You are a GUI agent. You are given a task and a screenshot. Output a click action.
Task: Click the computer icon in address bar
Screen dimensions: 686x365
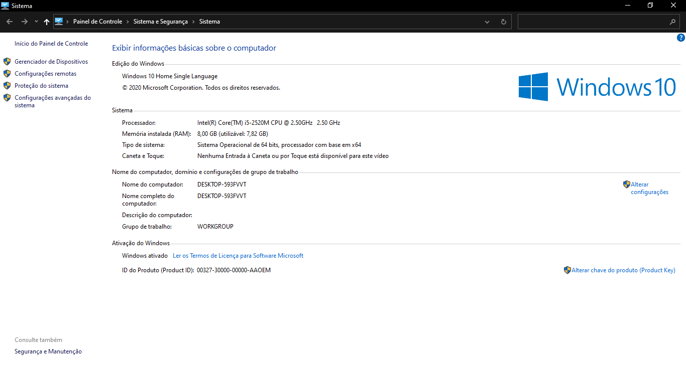pyautogui.click(x=59, y=22)
